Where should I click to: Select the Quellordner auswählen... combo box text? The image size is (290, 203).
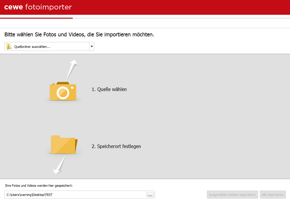pyautogui.click(x=32, y=47)
